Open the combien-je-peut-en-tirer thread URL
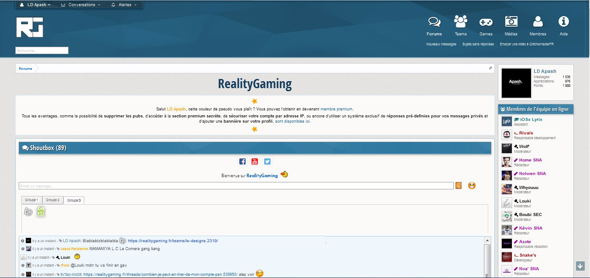The width and height of the screenshot is (590, 278). pos(160,274)
